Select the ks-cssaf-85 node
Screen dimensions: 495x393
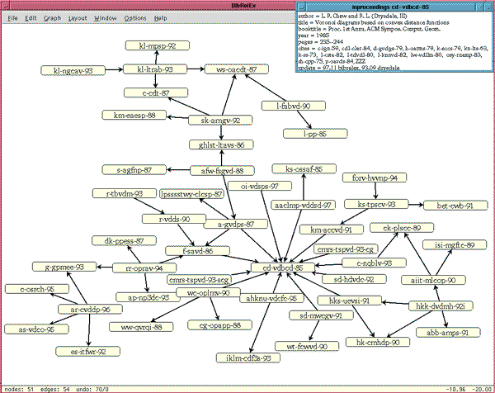tap(304, 168)
